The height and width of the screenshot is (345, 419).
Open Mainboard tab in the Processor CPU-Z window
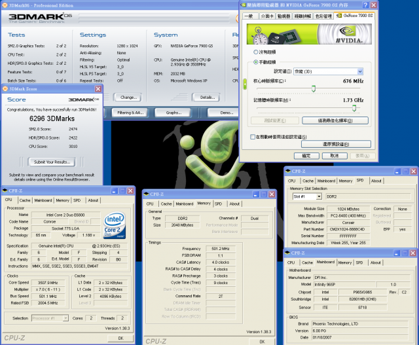pos(43,200)
